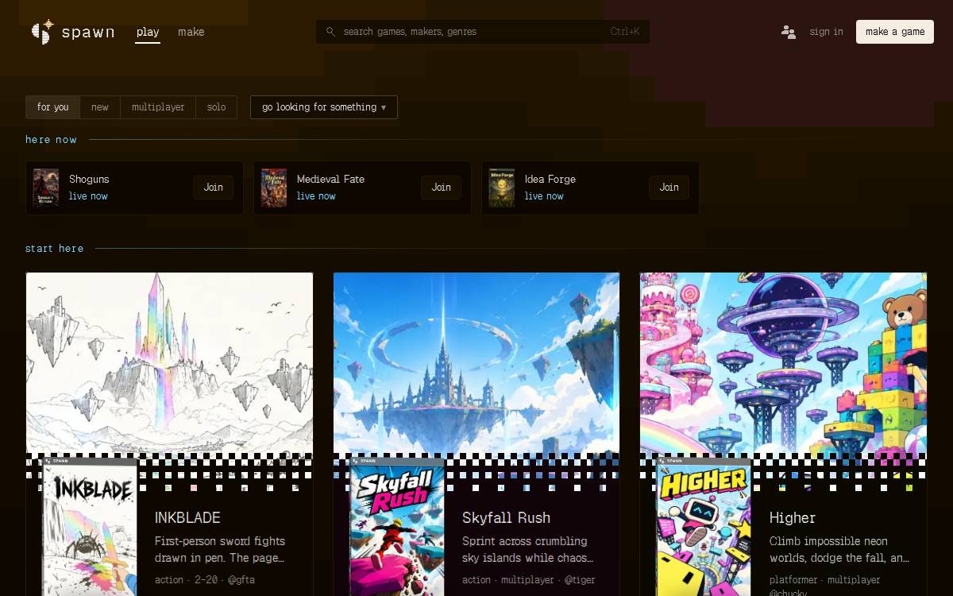Switch to the make tab
This screenshot has height=596, width=953.
tap(191, 33)
